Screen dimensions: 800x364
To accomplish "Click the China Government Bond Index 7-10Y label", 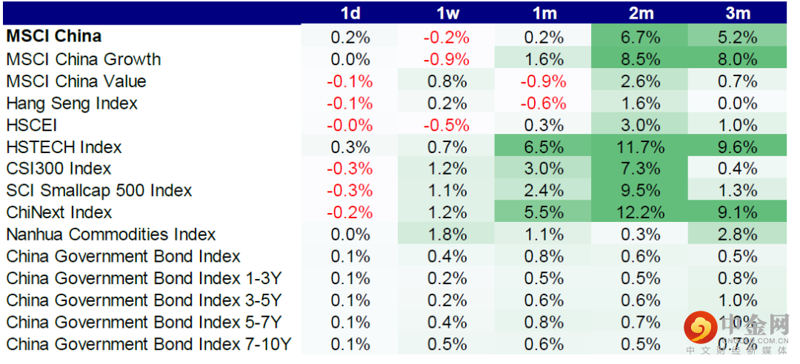I will pos(149,344).
